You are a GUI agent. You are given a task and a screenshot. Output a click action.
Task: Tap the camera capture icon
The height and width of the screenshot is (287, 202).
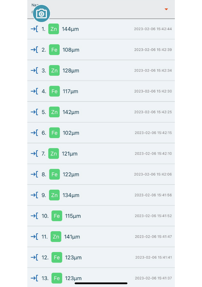coord(41,13)
